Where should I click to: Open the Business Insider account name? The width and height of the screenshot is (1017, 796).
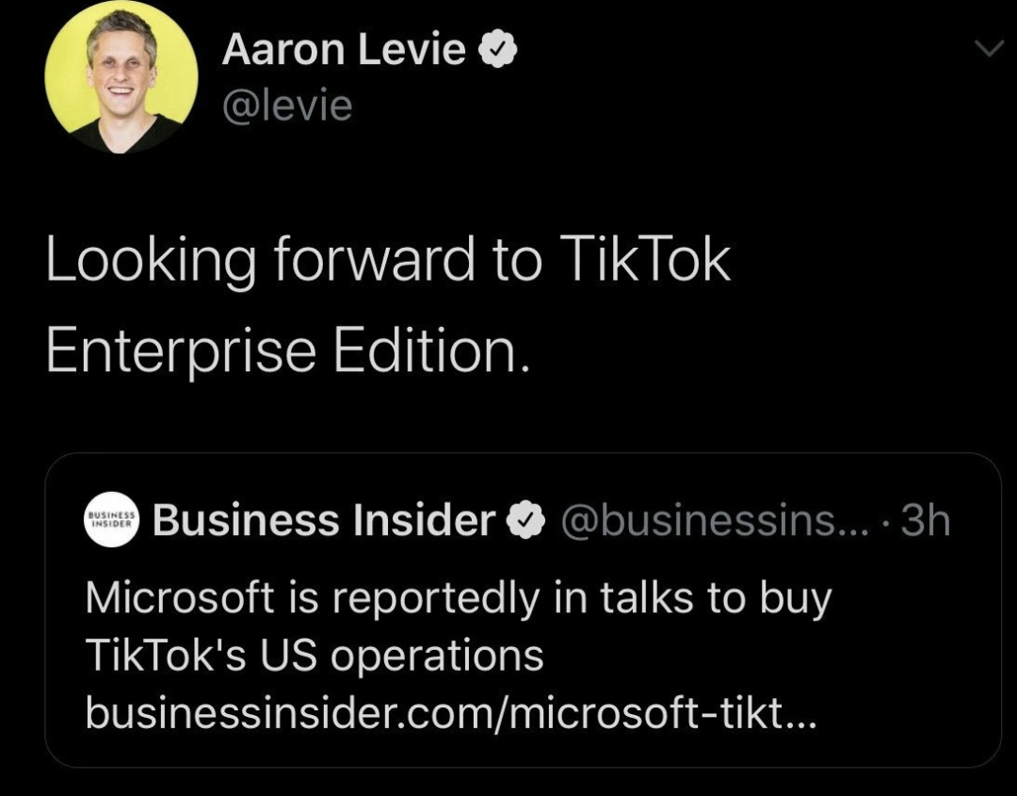(x=324, y=520)
